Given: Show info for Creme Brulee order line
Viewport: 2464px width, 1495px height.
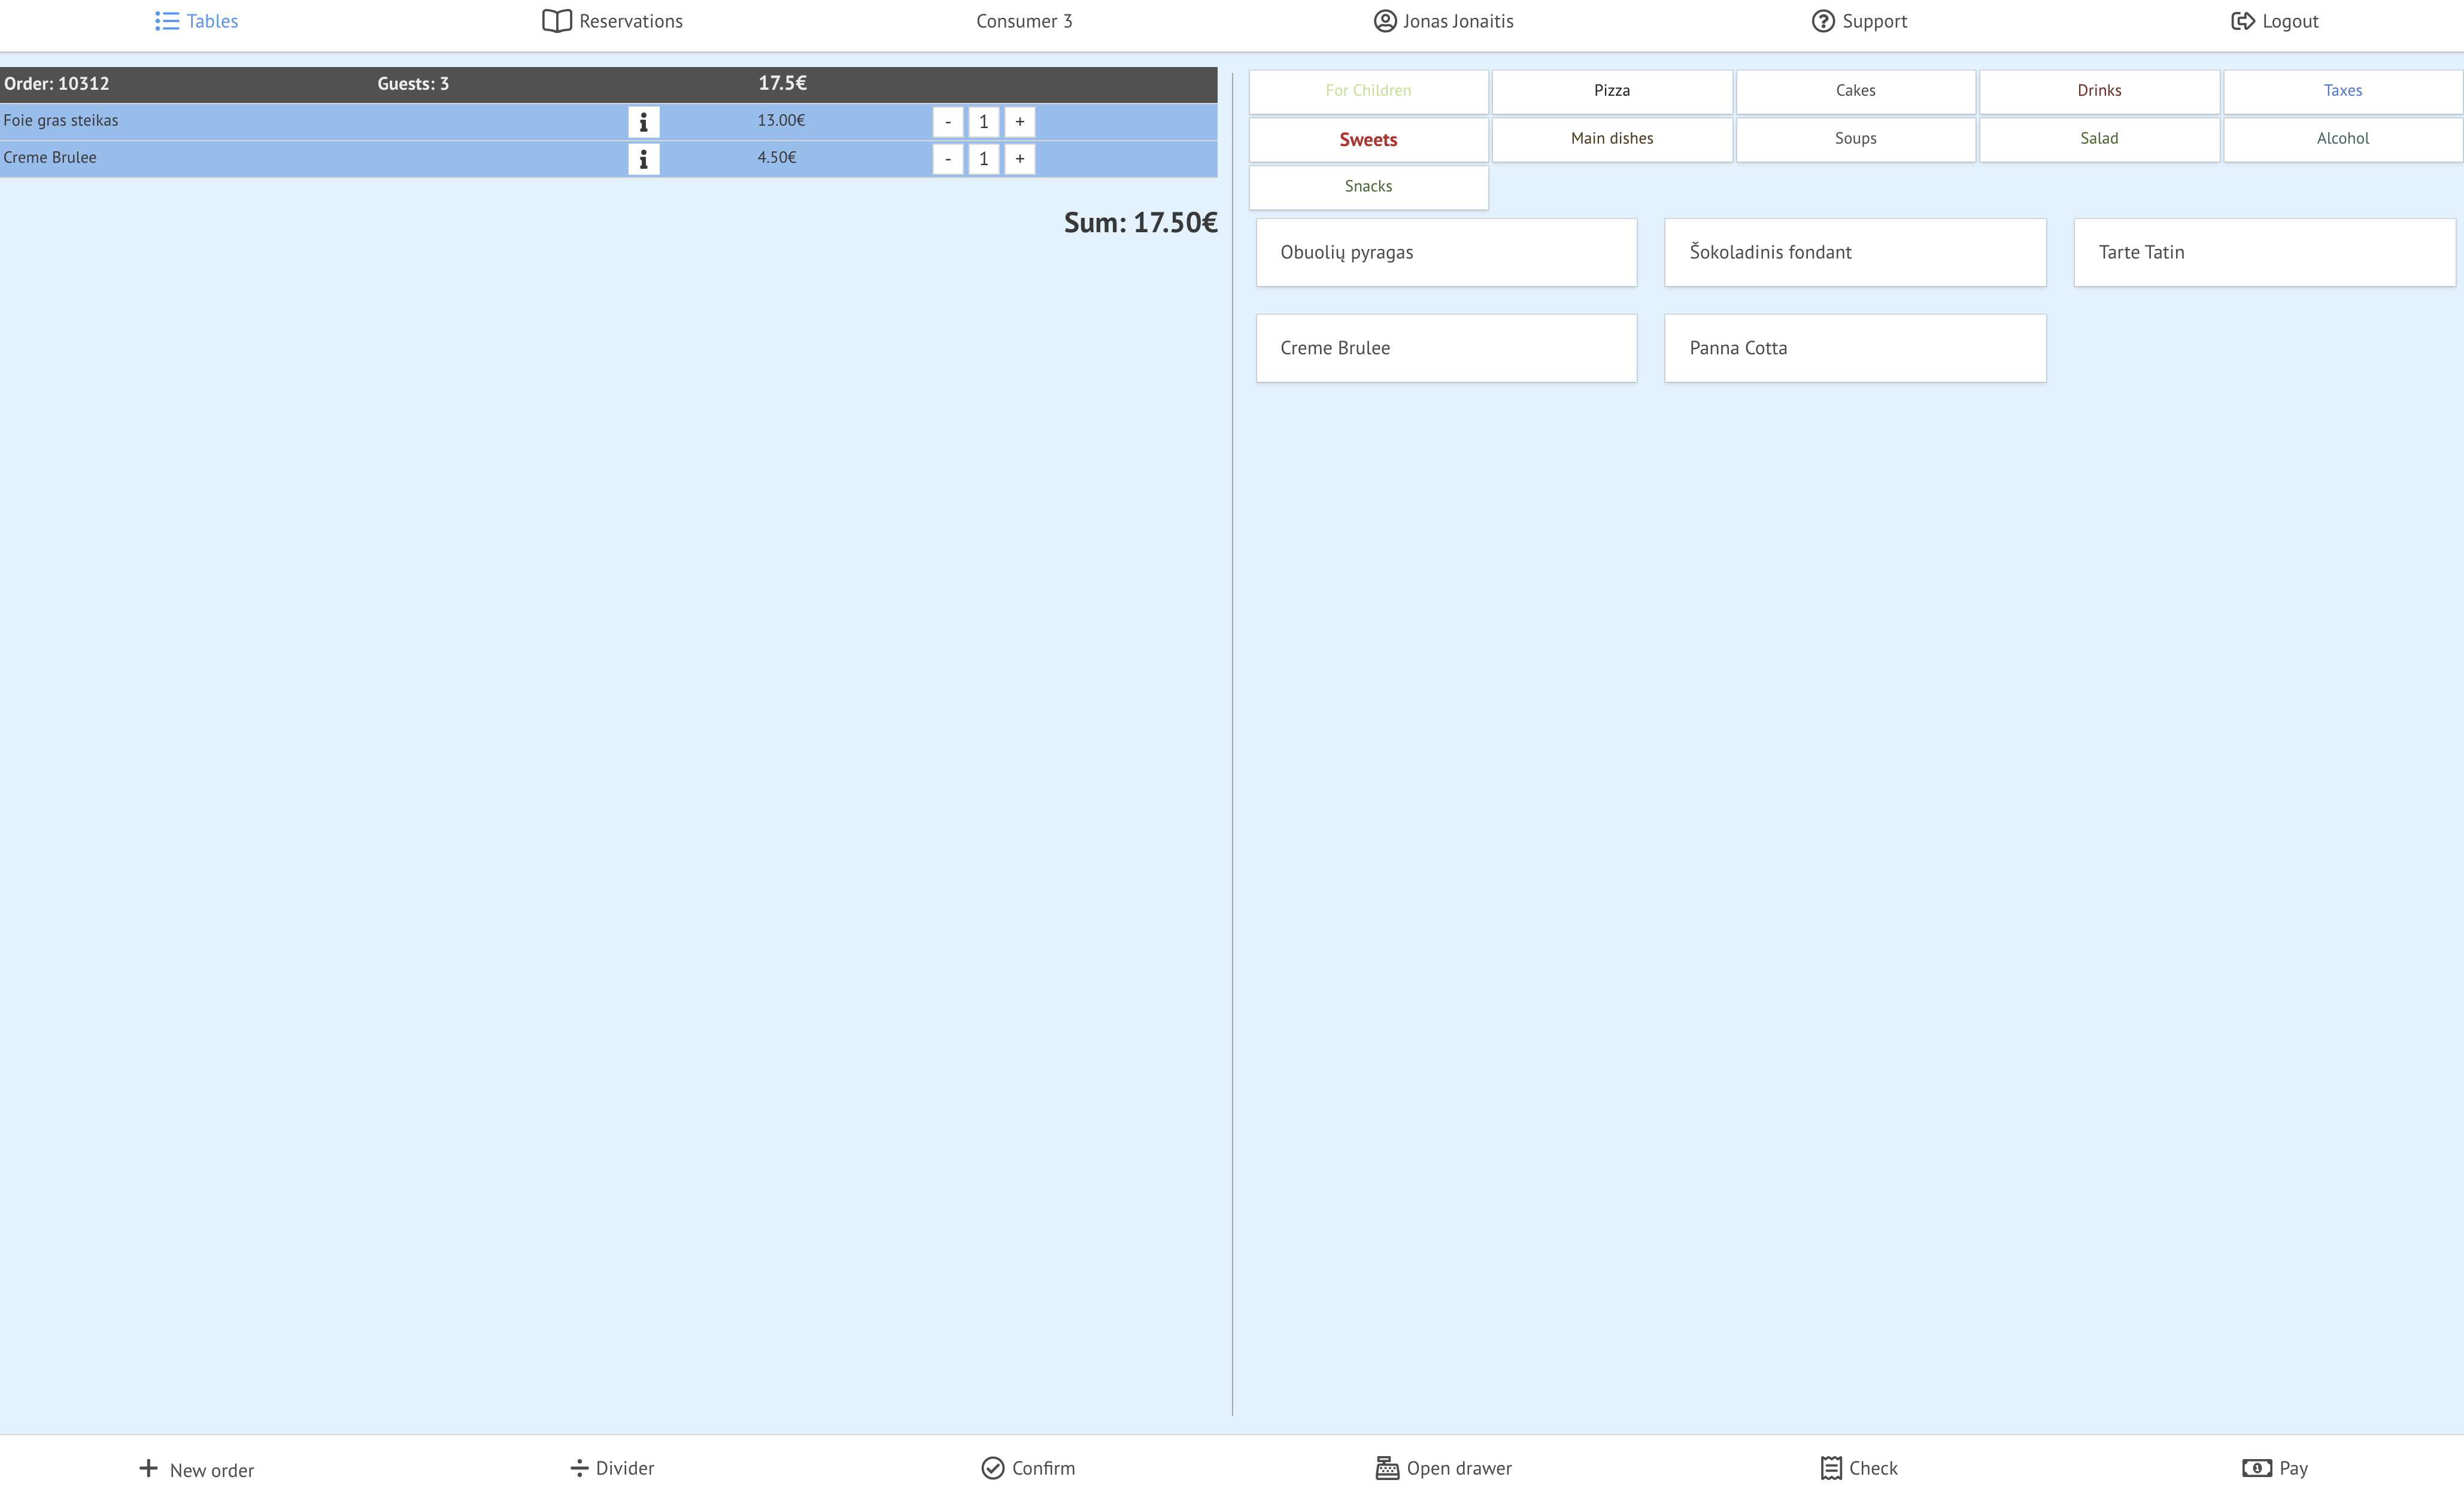Looking at the screenshot, I should [x=643, y=159].
